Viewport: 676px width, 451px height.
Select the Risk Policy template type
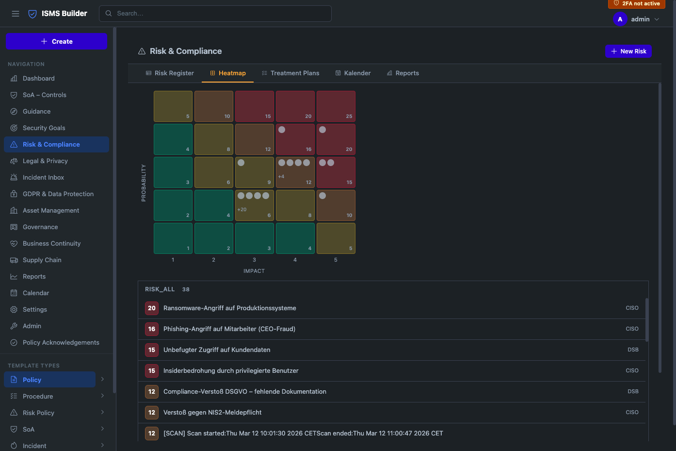click(49, 413)
